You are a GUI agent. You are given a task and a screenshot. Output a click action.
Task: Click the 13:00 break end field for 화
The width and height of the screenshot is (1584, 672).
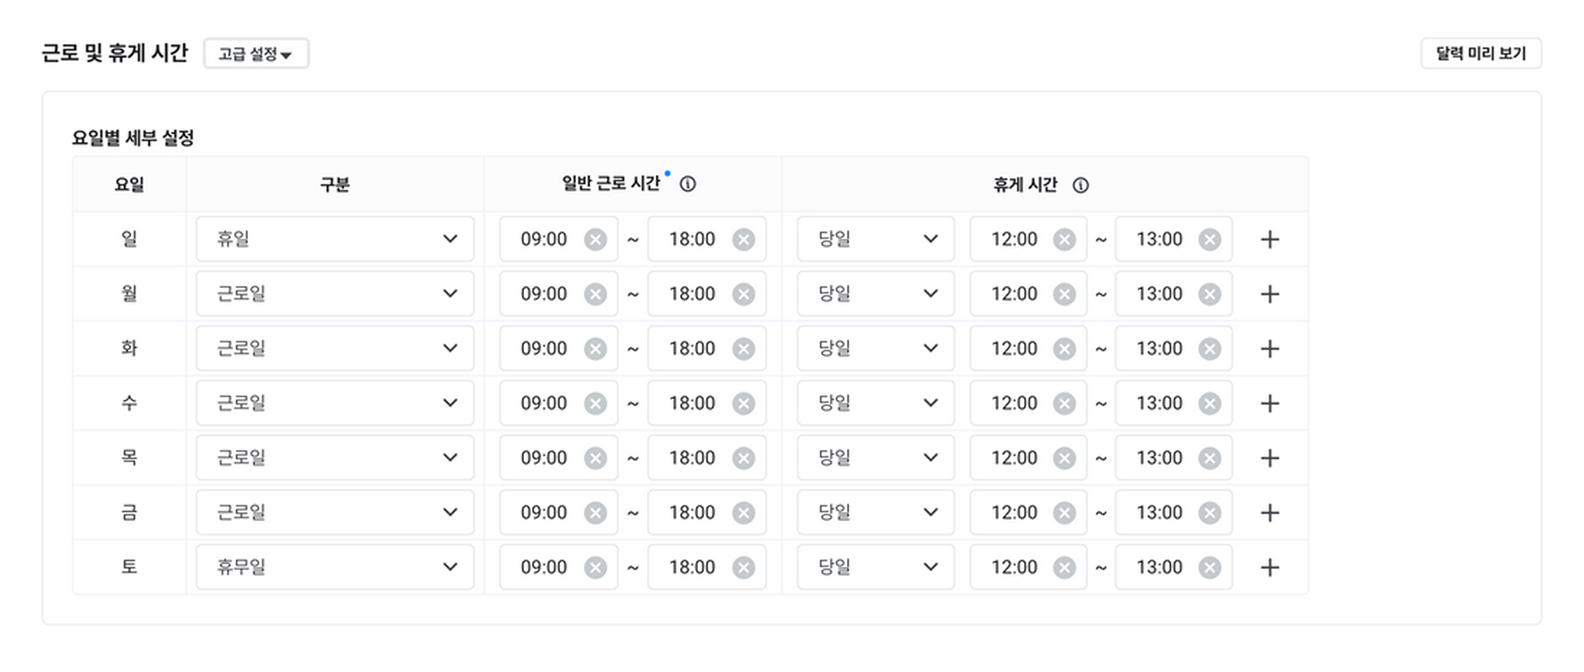pos(1173,349)
